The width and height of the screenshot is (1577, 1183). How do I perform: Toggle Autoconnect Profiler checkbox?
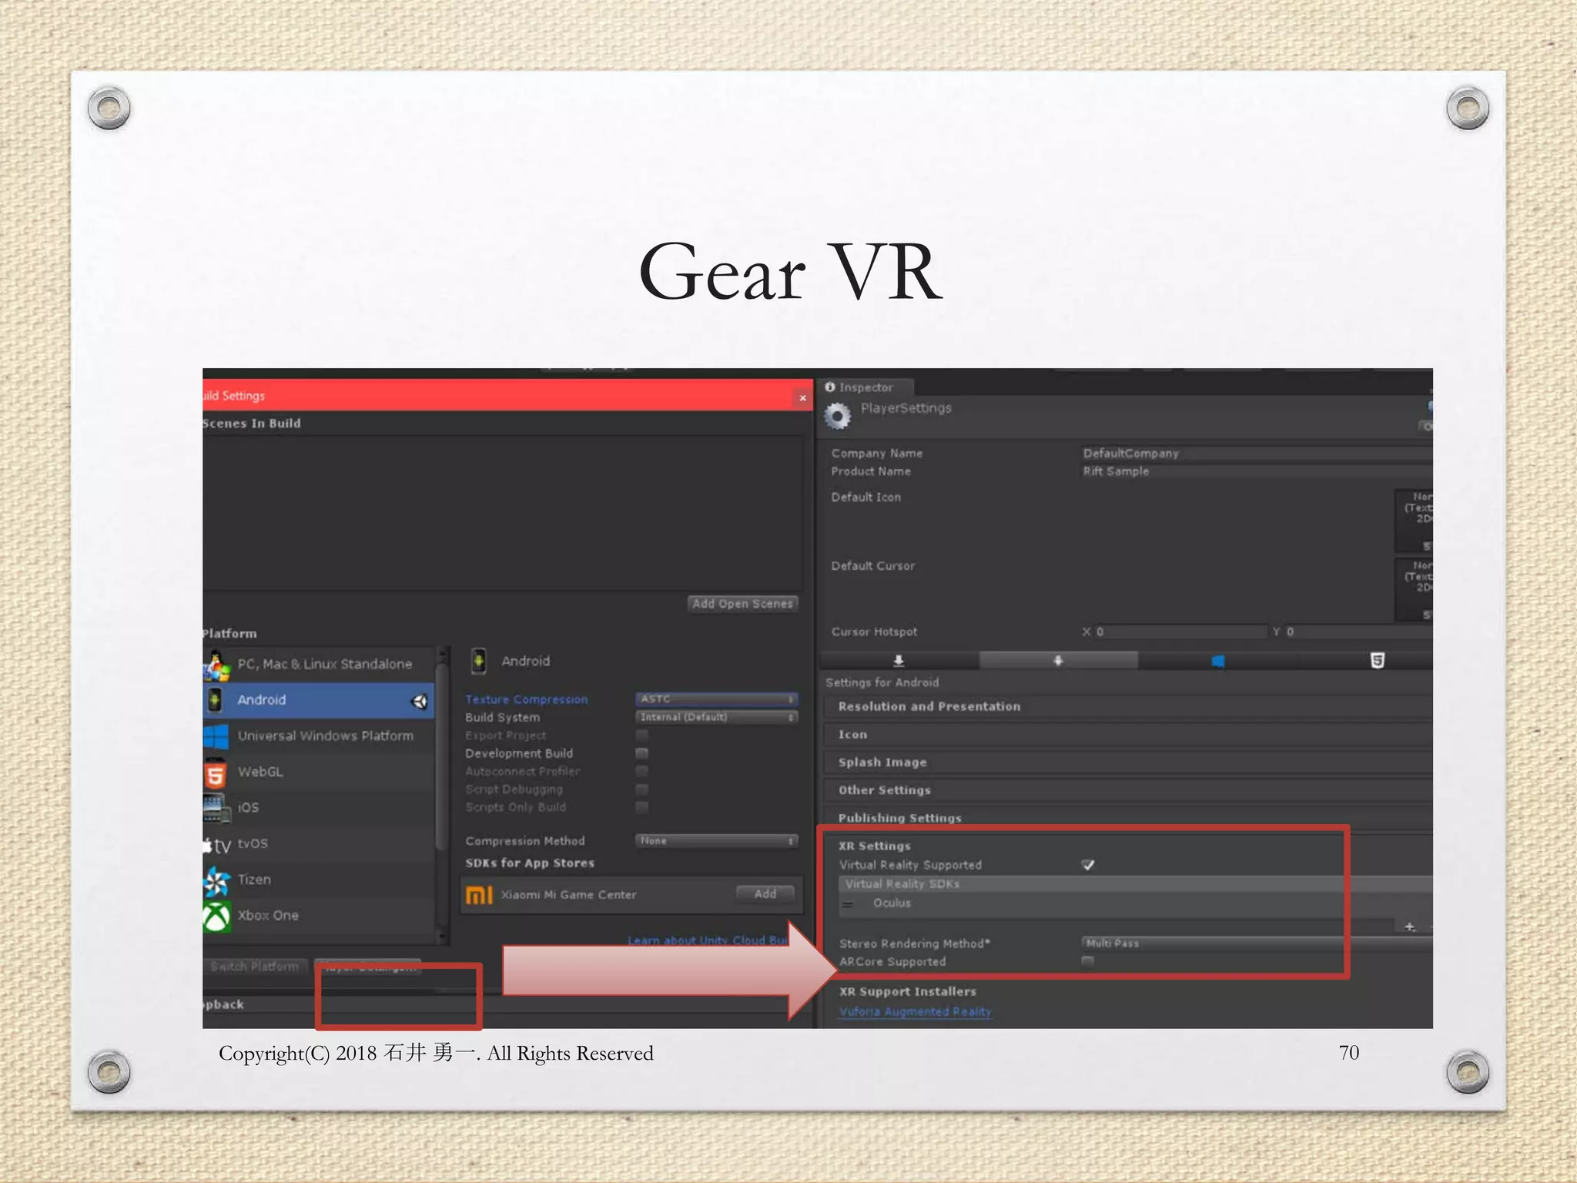pos(641,771)
